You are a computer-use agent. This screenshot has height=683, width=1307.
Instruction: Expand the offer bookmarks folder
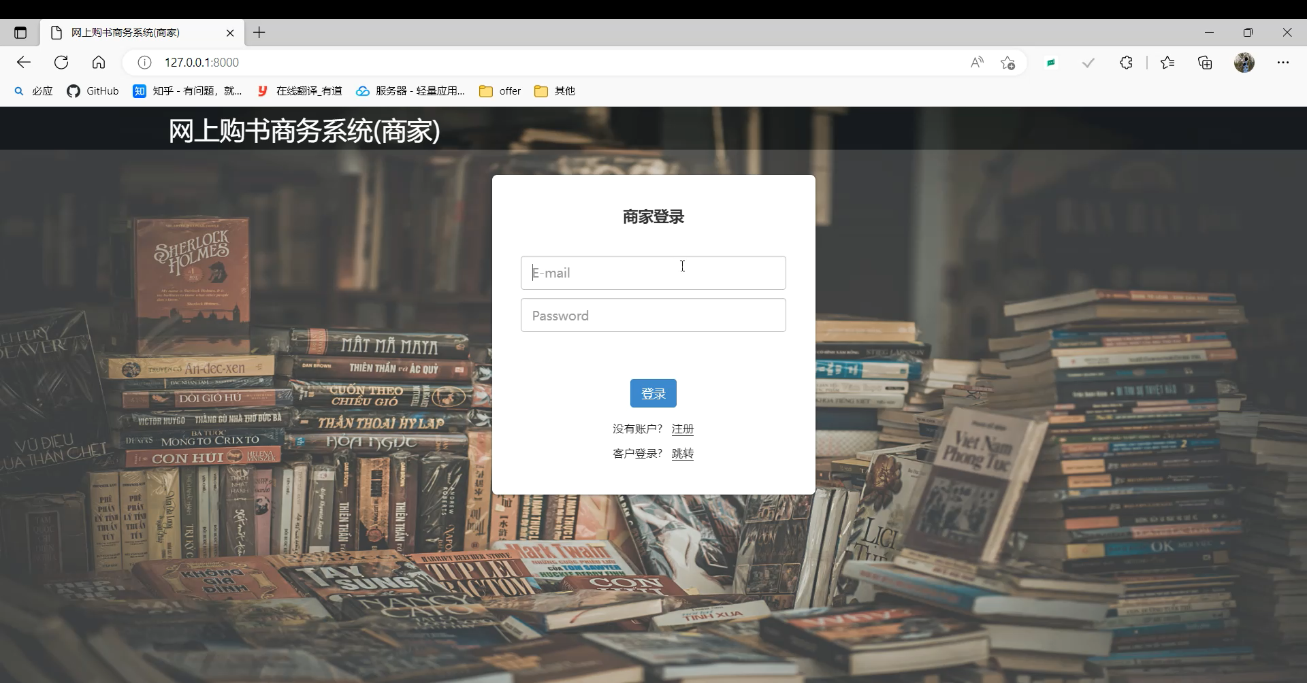point(500,91)
